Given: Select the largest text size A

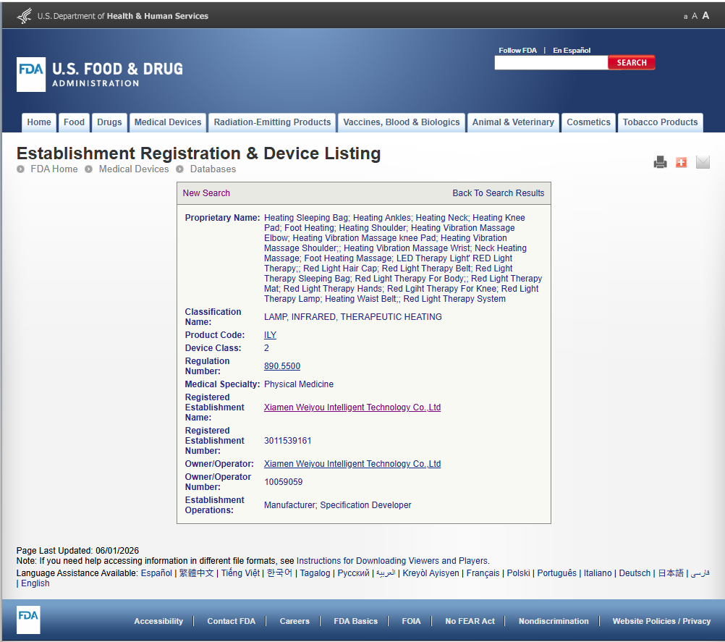Looking at the screenshot, I should pyautogui.click(x=705, y=16).
